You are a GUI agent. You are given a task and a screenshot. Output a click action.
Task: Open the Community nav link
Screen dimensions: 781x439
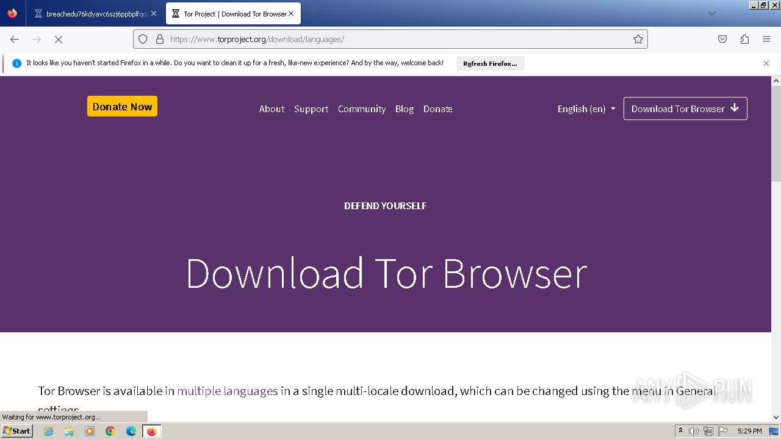coord(362,109)
